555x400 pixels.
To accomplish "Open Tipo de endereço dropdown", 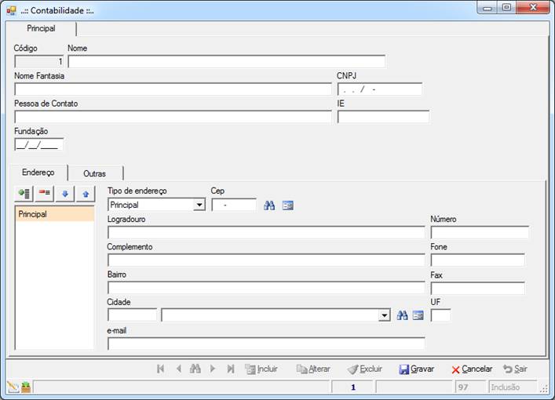I will pyautogui.click(x=199, y=205).
